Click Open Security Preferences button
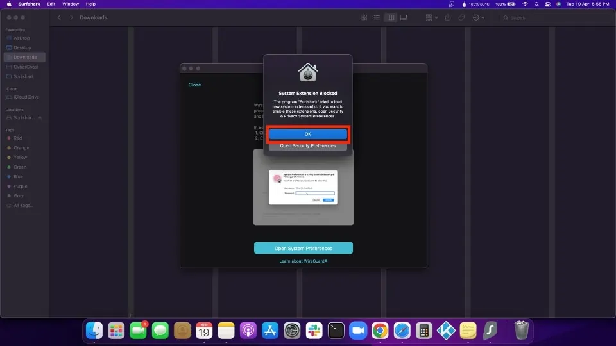 coord(307,146)
